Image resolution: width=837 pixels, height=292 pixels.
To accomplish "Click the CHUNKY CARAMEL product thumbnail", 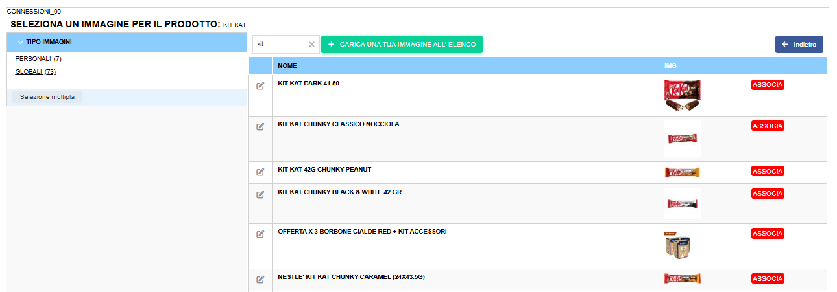I will 683,279.
